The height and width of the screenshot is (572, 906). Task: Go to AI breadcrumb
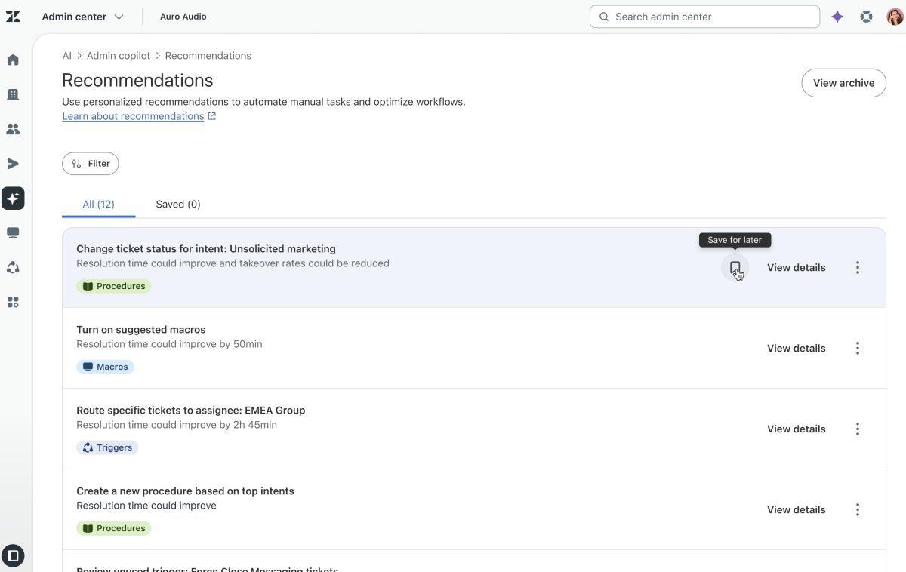67,56
